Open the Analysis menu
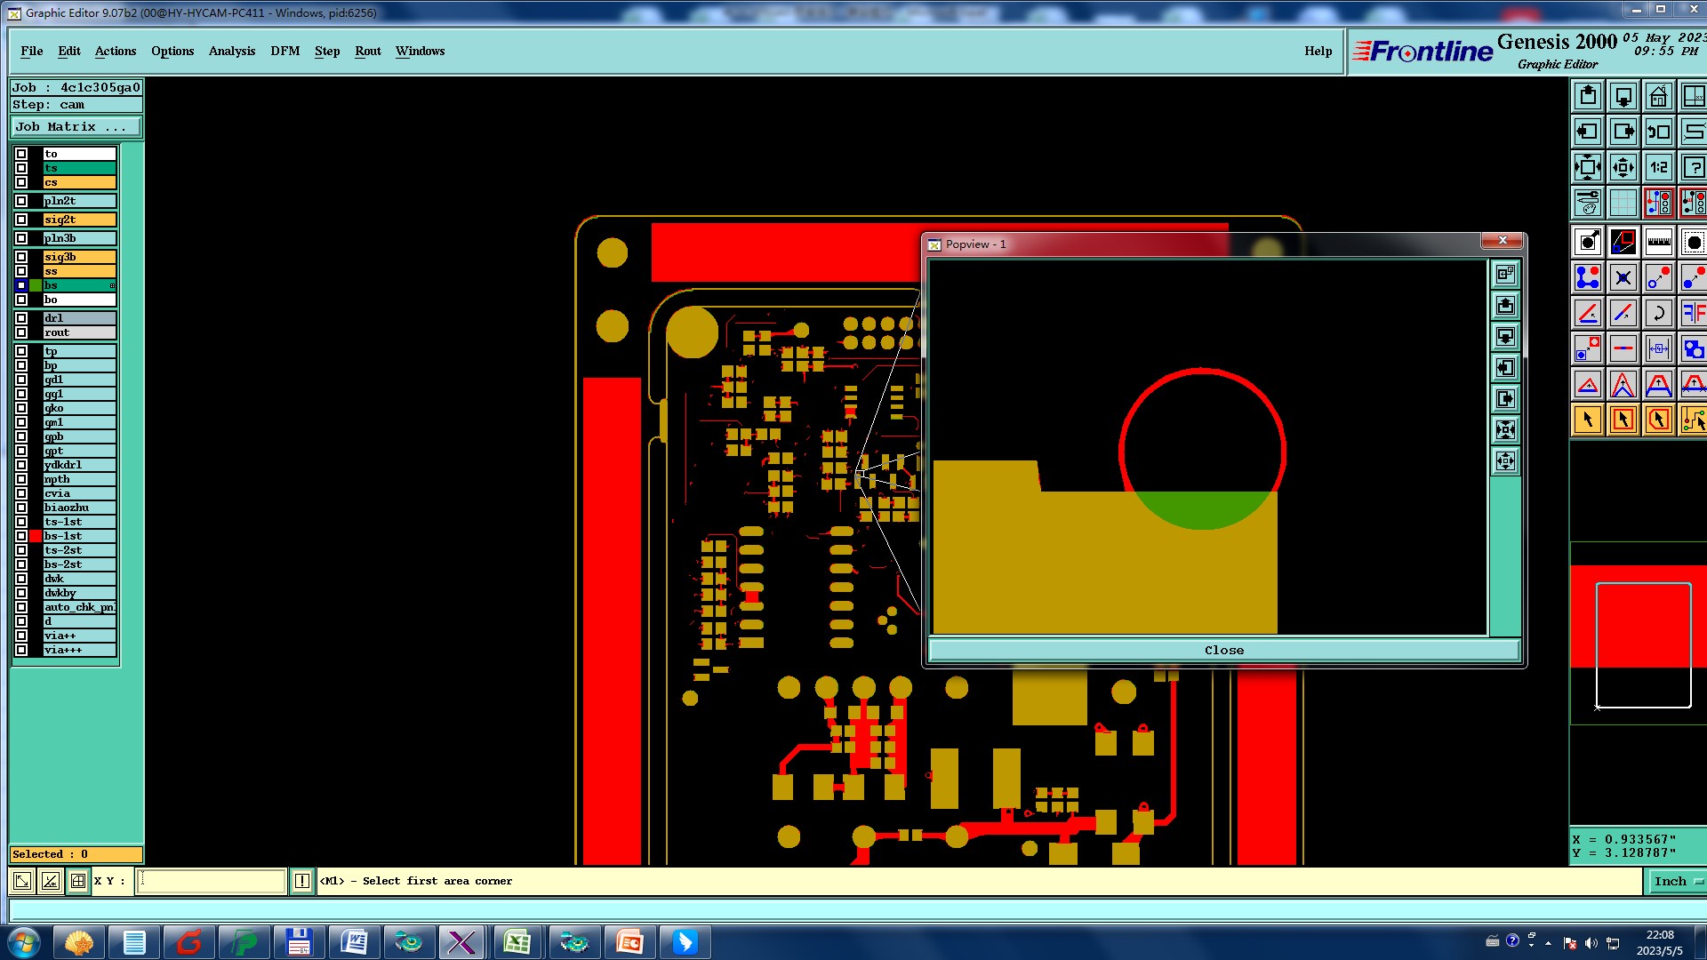1707x960 pixels. [231, 51]
